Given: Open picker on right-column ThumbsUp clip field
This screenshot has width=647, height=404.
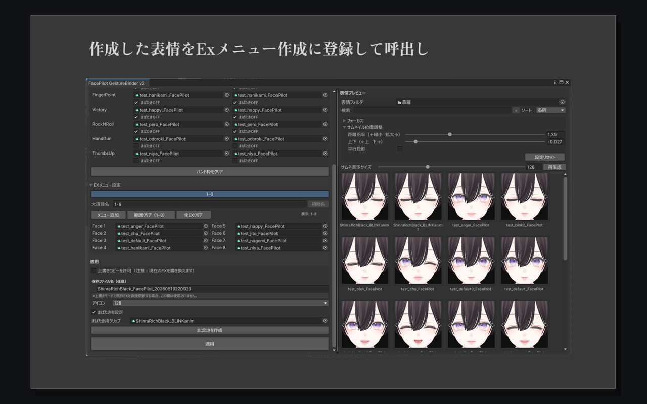Looking at the screenshot, I should [x=325, y=154].
